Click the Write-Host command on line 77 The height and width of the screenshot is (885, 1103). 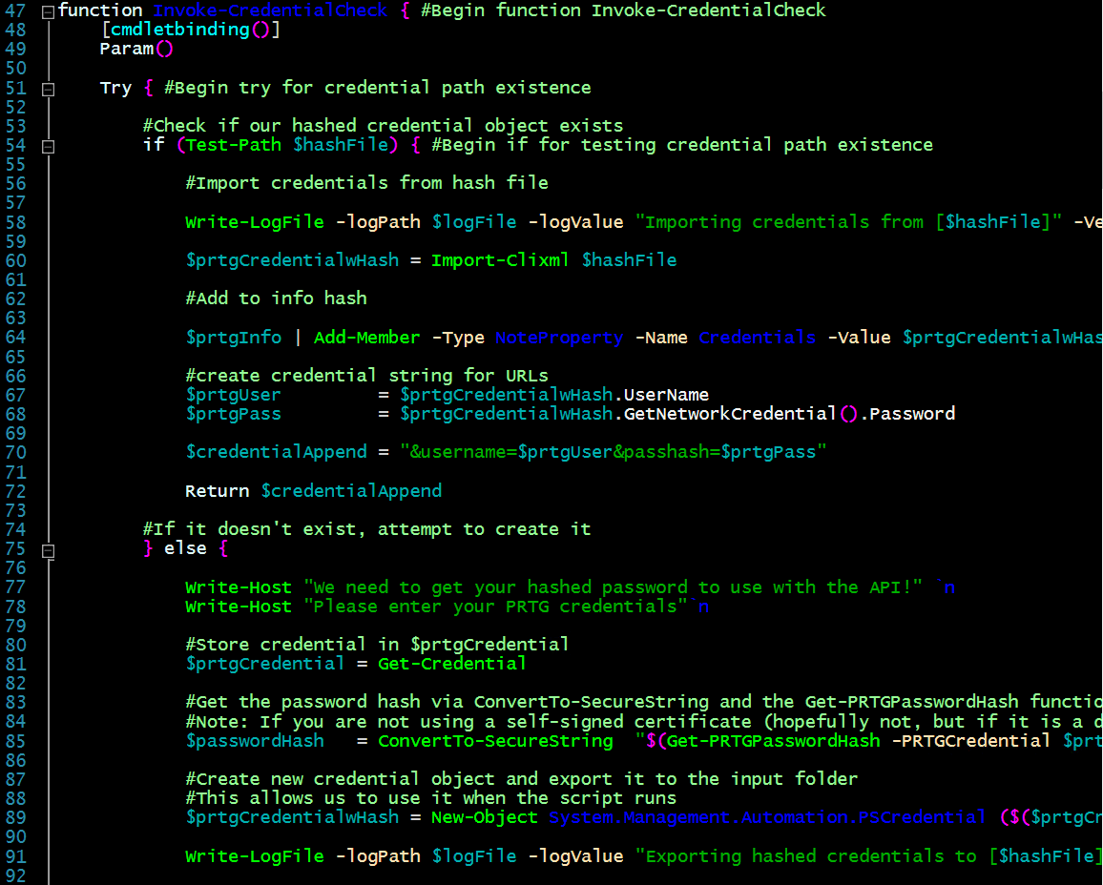[238, 587]
